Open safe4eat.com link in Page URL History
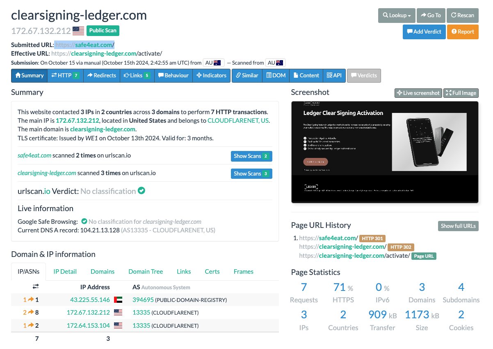 click(x=329, y=238)
